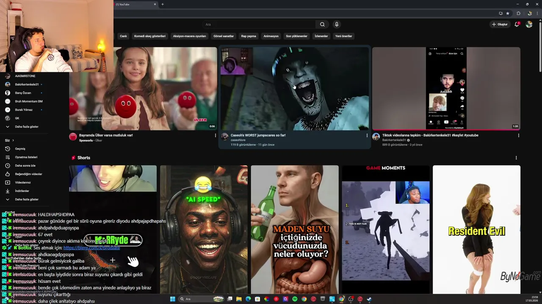
Task: Select İzlenenler filter chip
Action: coord(321,36)
